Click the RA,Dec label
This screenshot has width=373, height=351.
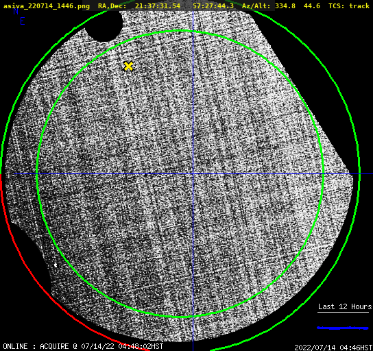tap(112, 5)
